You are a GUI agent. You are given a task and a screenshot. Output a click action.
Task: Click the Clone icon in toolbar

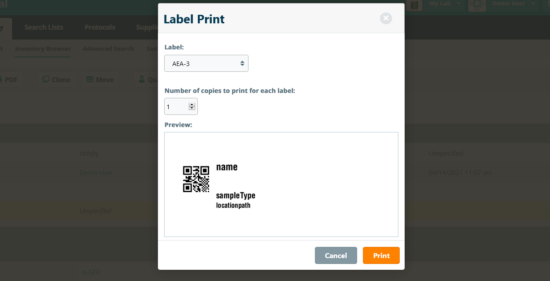[x=46, y=79]
